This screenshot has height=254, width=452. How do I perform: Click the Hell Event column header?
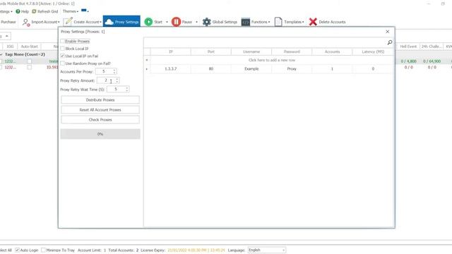coord(408,47)
